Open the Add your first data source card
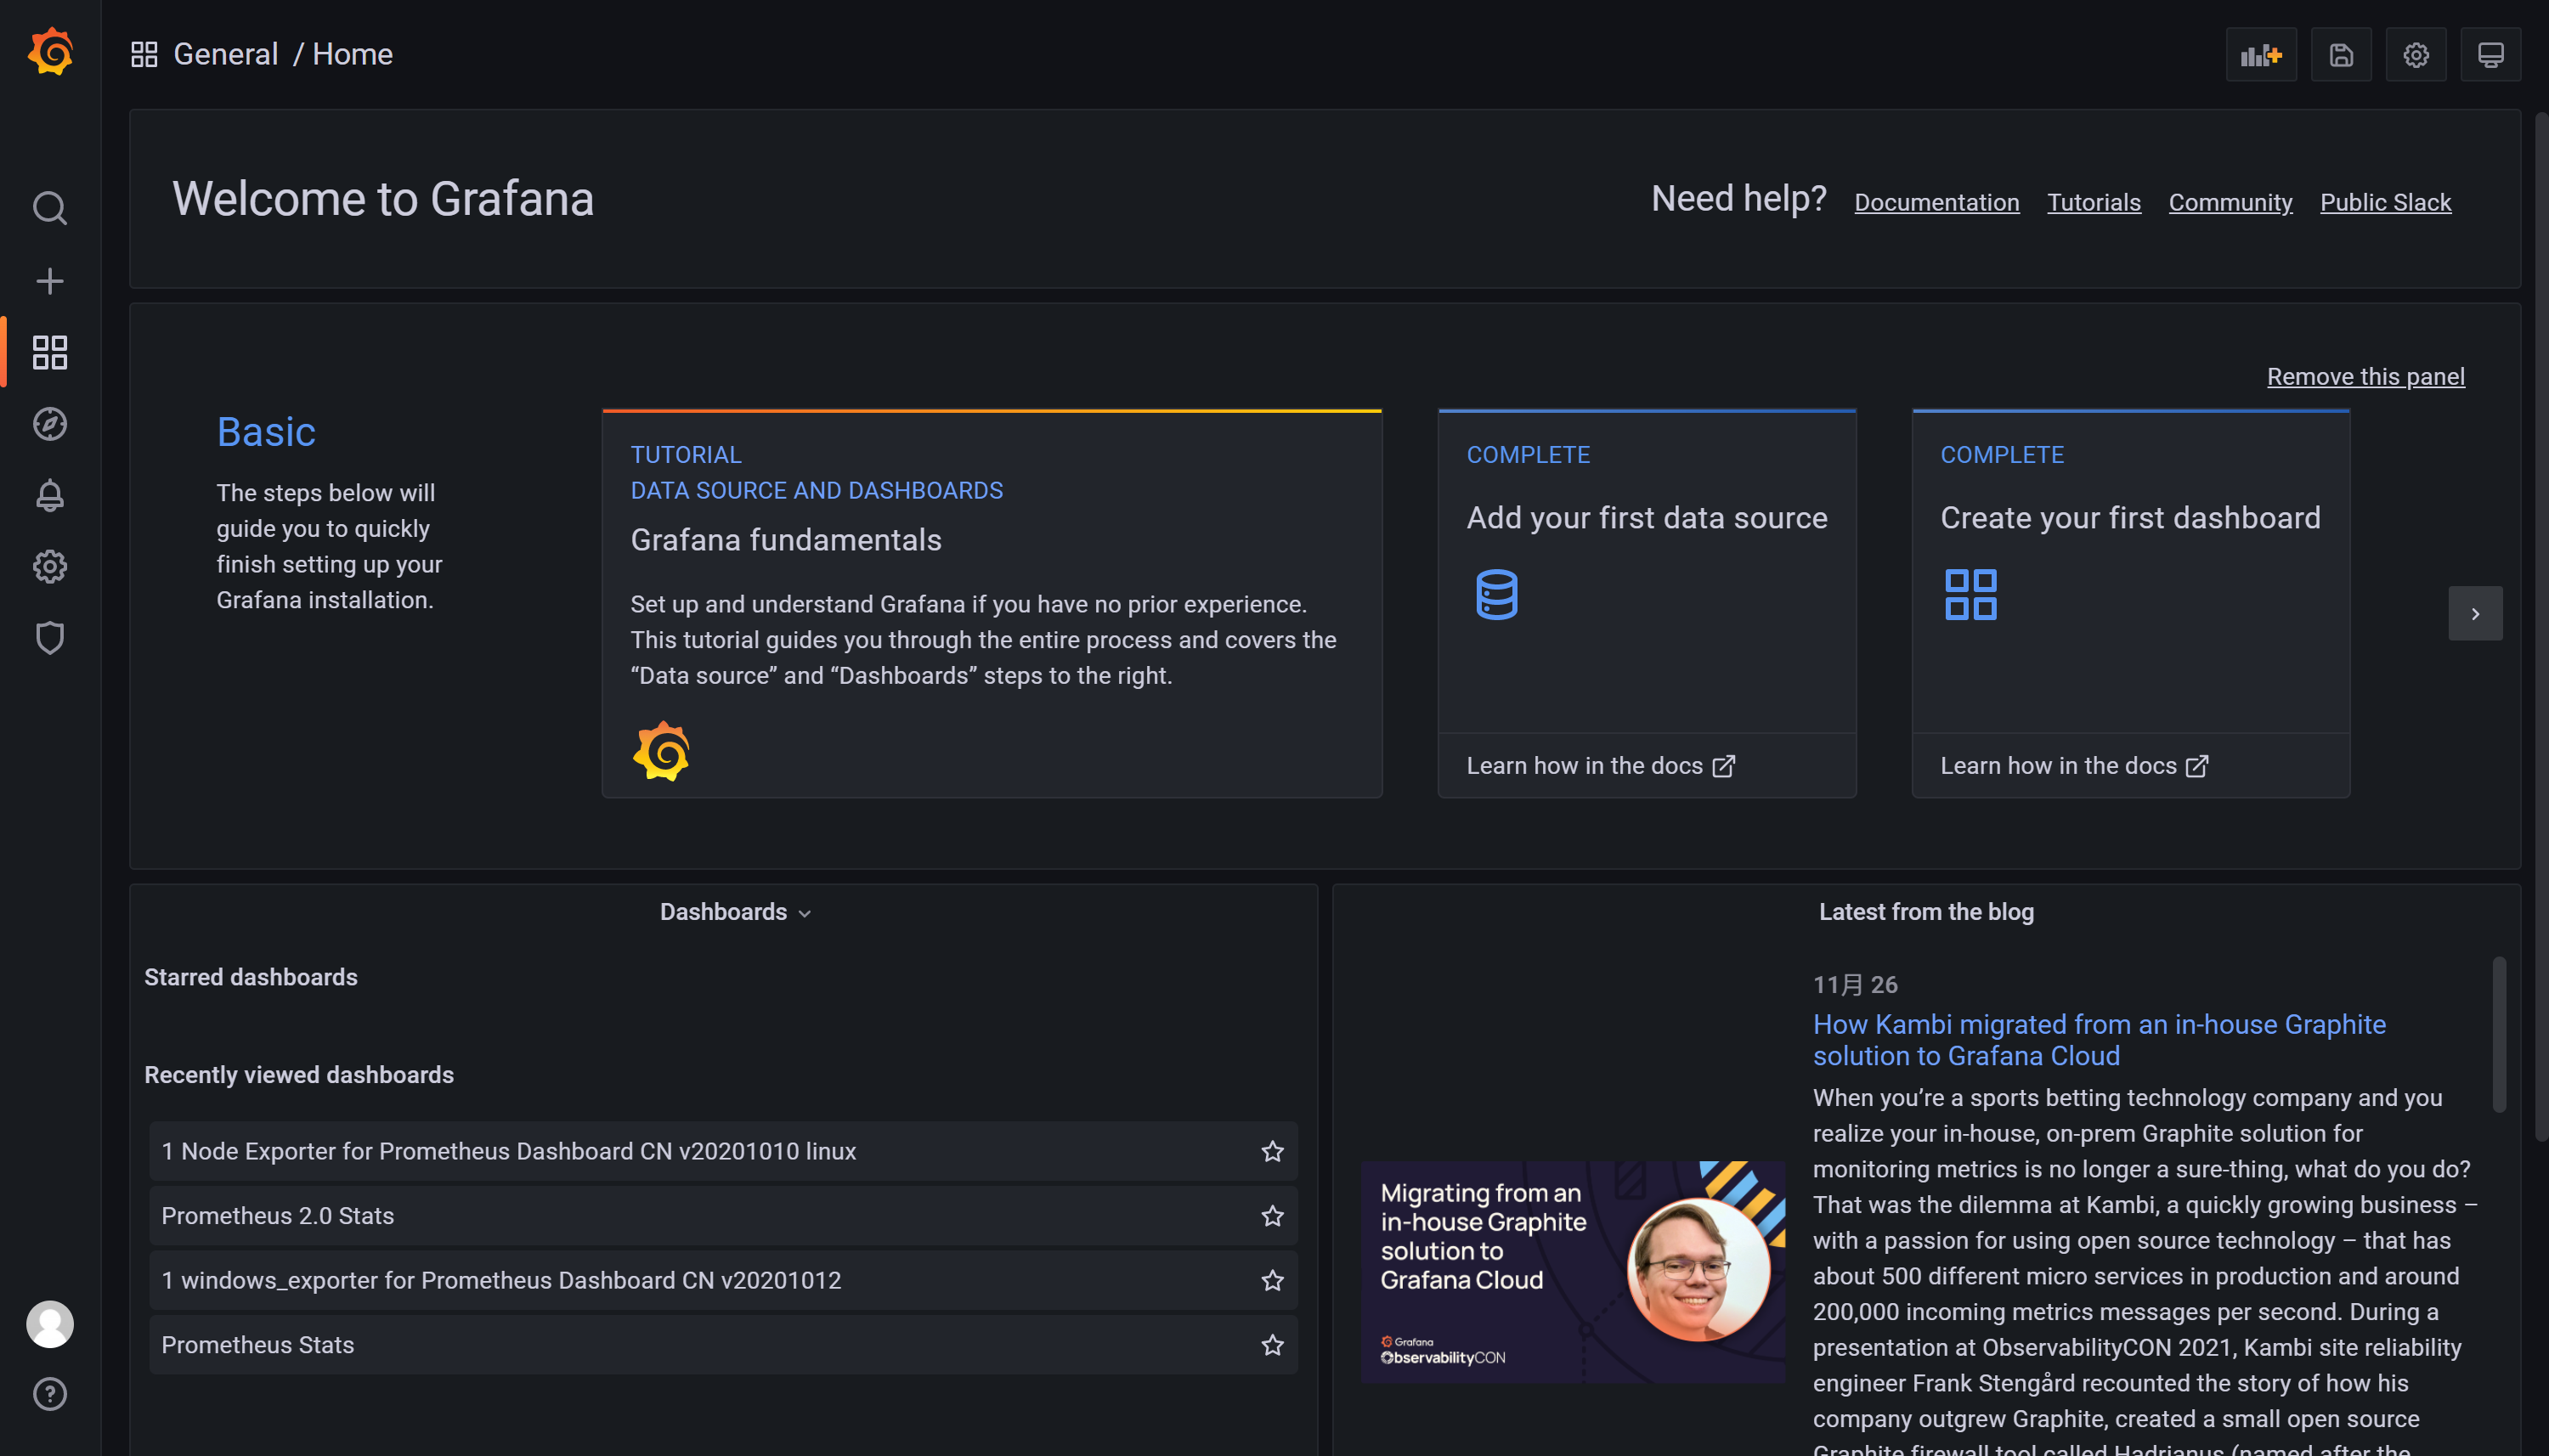The height and width of the screenshot is (1456, 2549). (x=1647, y=603)
